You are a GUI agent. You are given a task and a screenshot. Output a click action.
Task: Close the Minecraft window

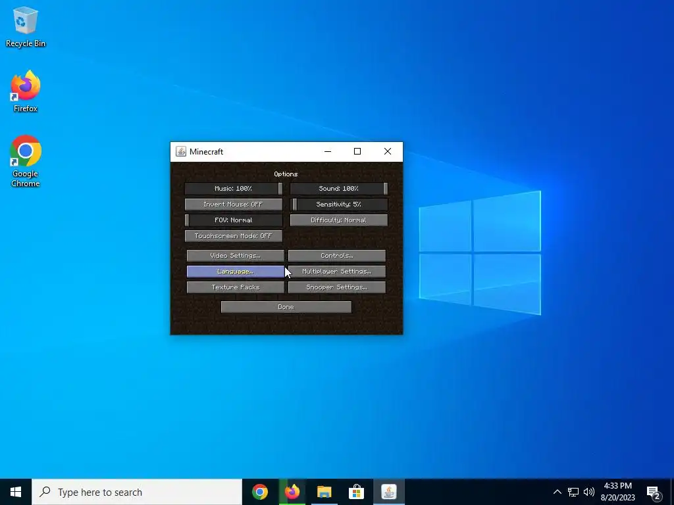coord(387,152)
